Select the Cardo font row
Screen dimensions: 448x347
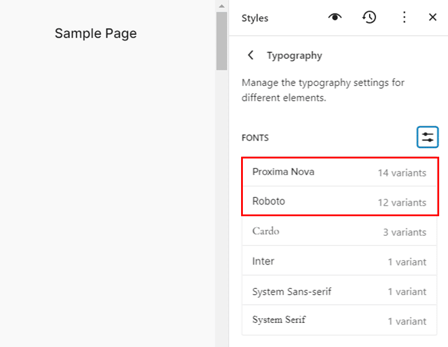(x=339, y=231)
